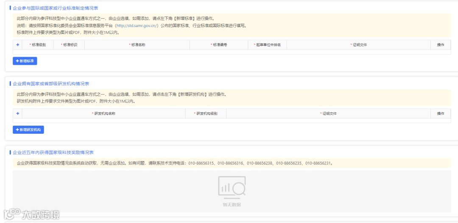
Task: Click the 新增研发机构 button
Action: pyautogui.click(x=28, y=130)
